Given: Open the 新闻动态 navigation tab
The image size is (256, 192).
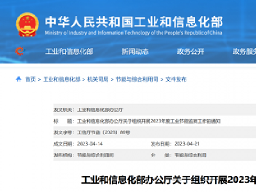Looking at the screenshot, I should coord(135,52).
